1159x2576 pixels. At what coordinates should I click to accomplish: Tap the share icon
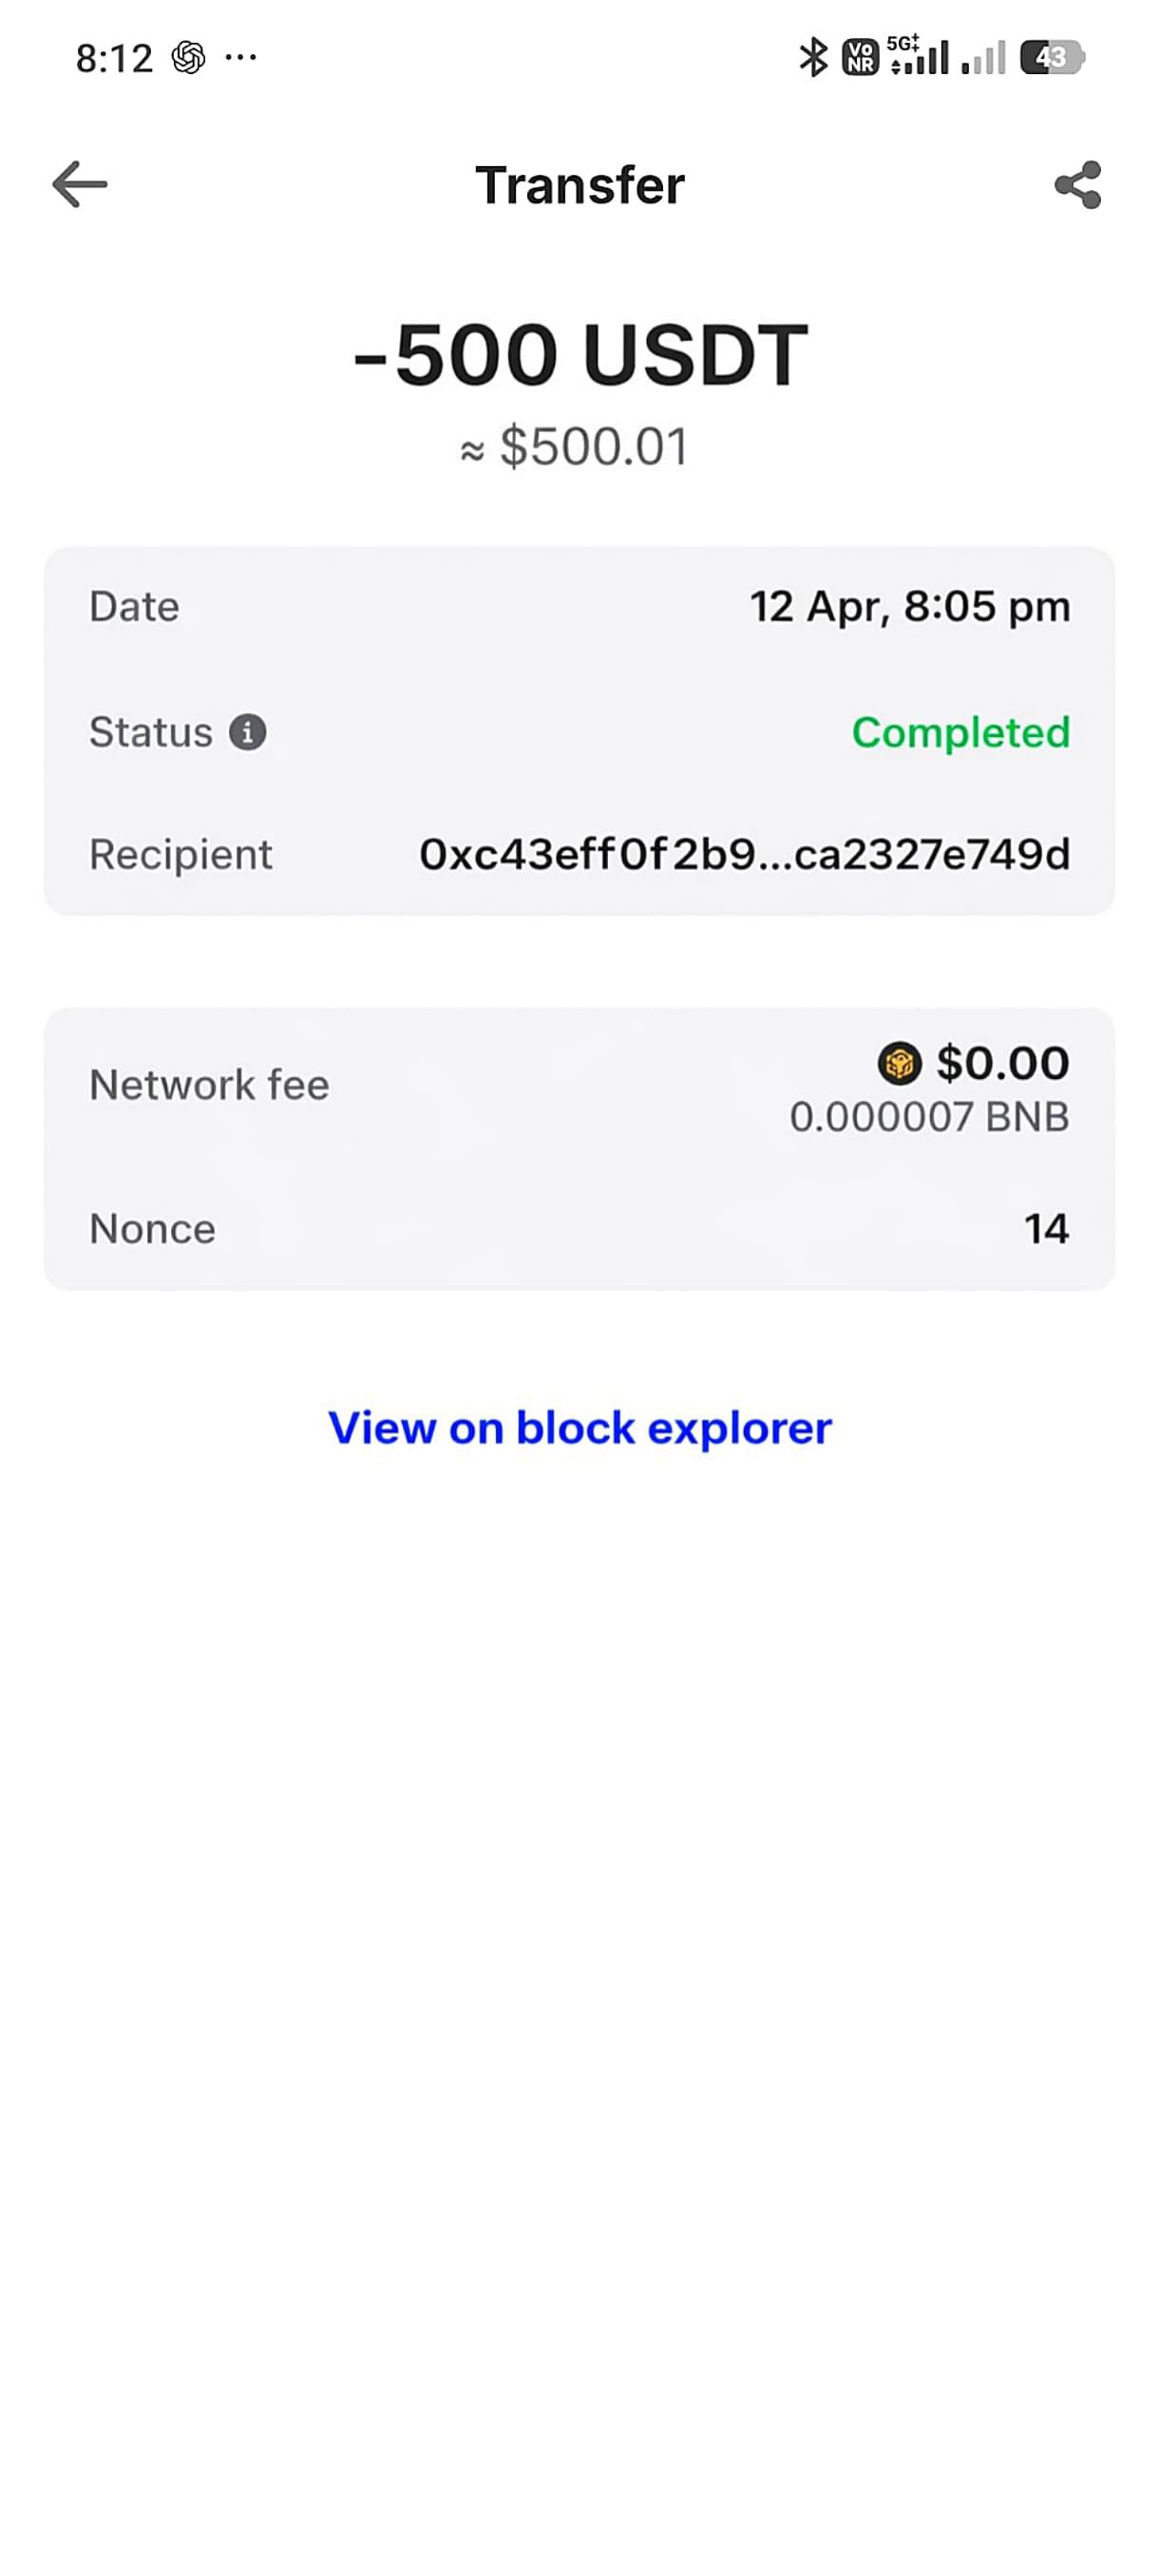1077,185
